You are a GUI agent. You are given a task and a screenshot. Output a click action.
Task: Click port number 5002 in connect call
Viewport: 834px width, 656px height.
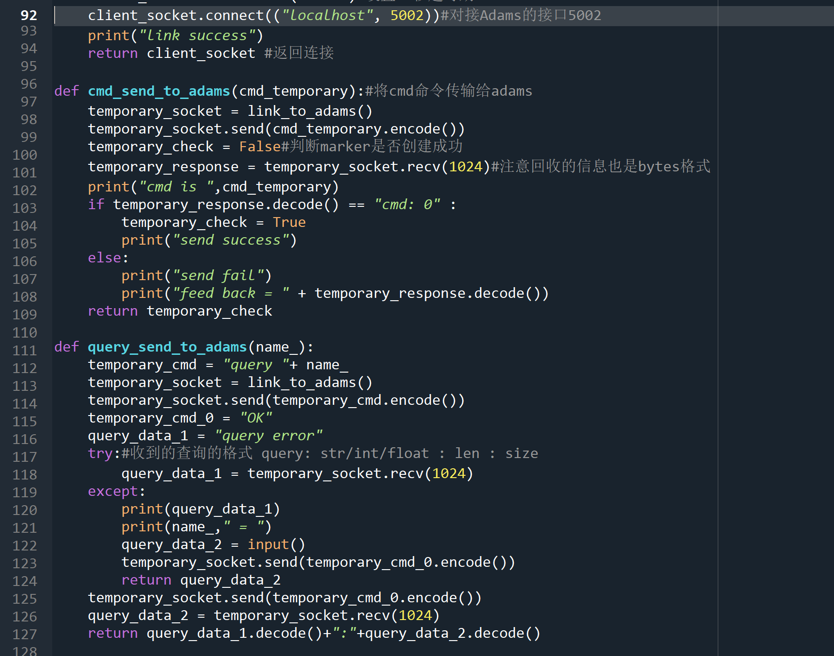407,15
